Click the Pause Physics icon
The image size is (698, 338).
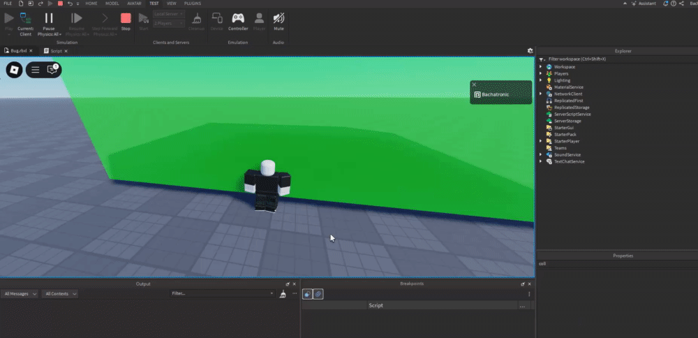coord(49,18)
